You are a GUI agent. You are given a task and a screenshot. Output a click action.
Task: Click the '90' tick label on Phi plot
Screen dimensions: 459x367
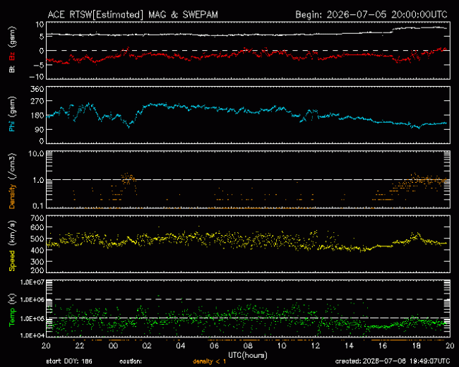pyautogui.click(x=40, y=130)
